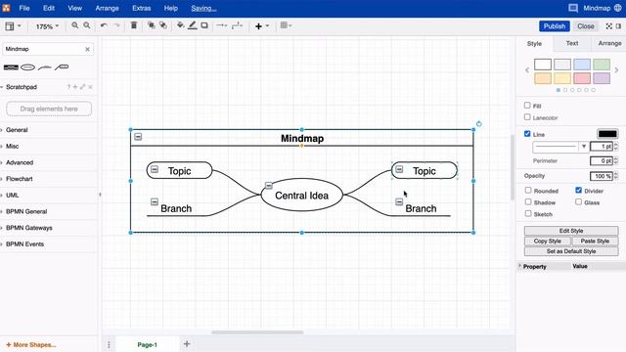Expand the General shapes section
The height and width of the screenshot is (352, 626).
[x=17, y=130]
